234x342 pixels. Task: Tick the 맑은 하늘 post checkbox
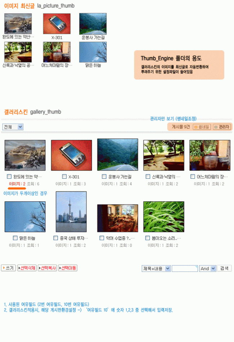coord(15,238)
